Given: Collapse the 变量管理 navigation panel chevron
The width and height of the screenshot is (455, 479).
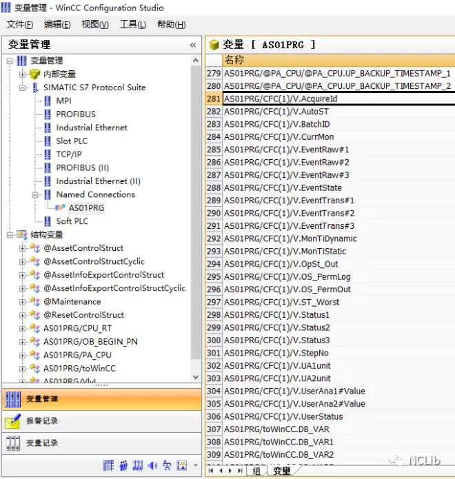Looking at the screenshot, I should coord(193,45).
